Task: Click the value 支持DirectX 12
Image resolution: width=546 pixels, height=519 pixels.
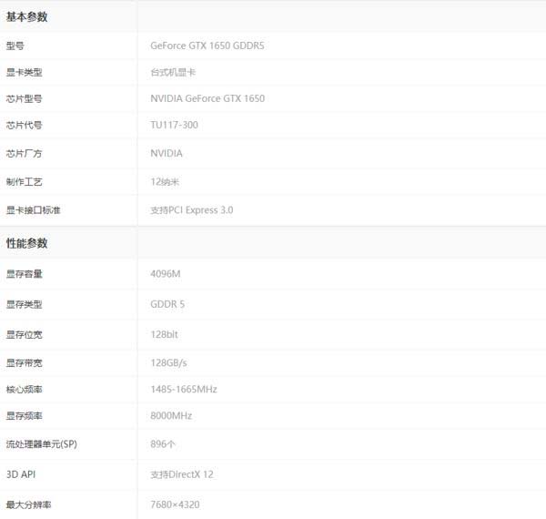Action: click(182, 474)
